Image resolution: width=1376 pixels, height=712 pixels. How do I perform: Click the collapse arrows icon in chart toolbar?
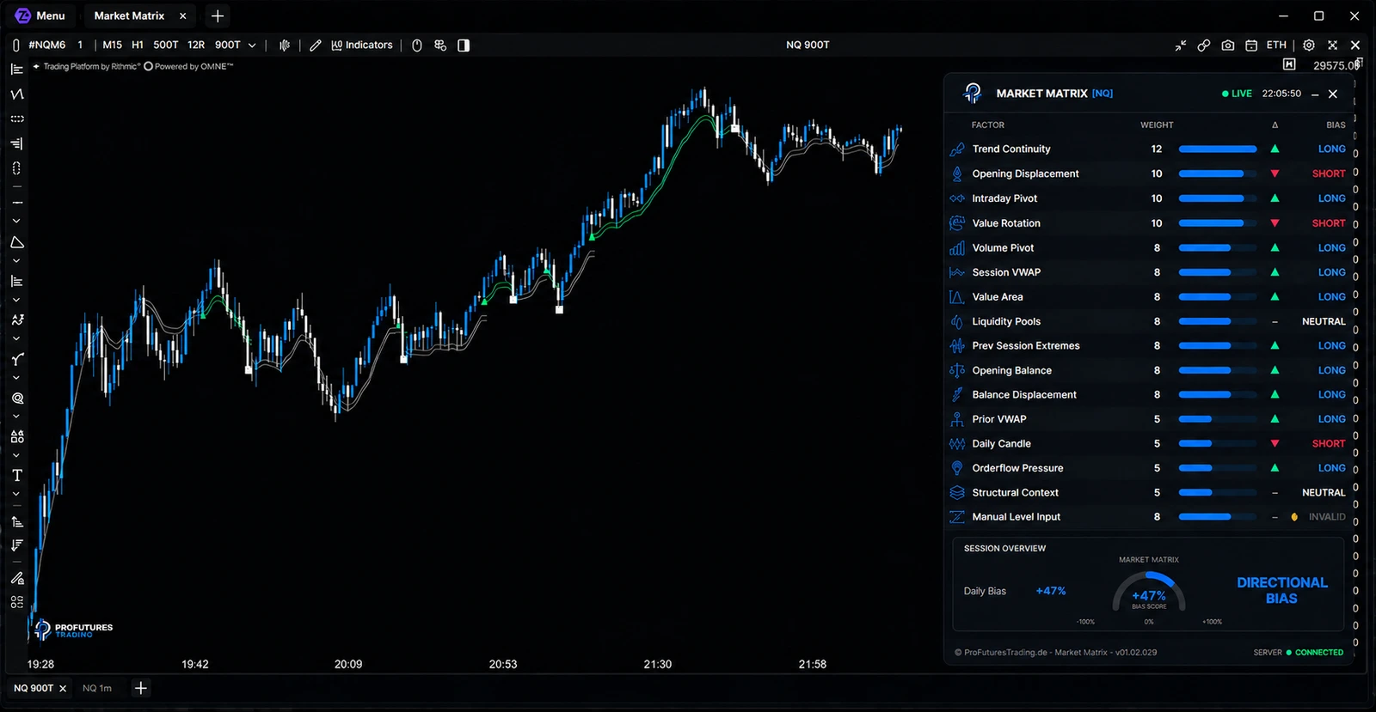[x=1181, y=45]
